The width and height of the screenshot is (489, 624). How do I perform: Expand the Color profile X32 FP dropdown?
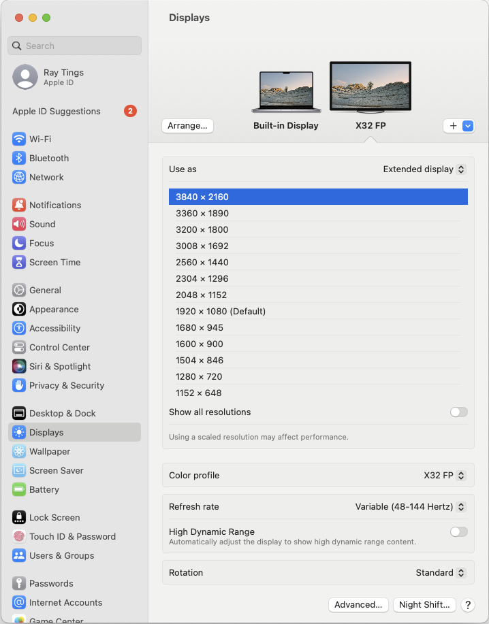click(x=444, y=475)
